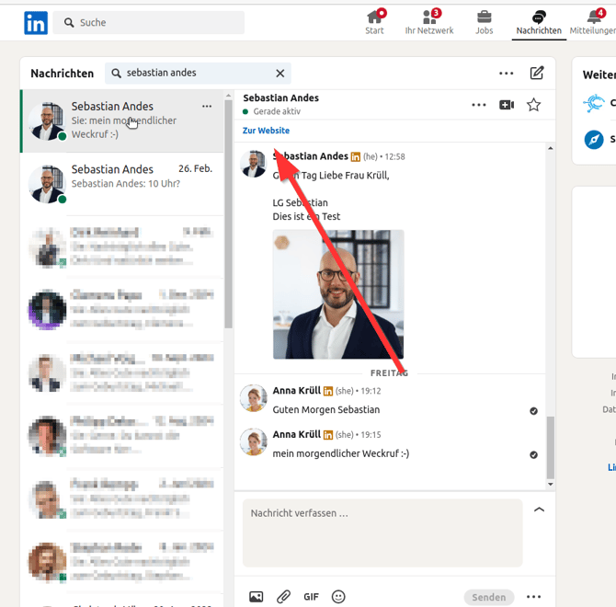This screenshot has width=616, height=607.
Task: Click the Zur Website link
Action: point(266,131)
